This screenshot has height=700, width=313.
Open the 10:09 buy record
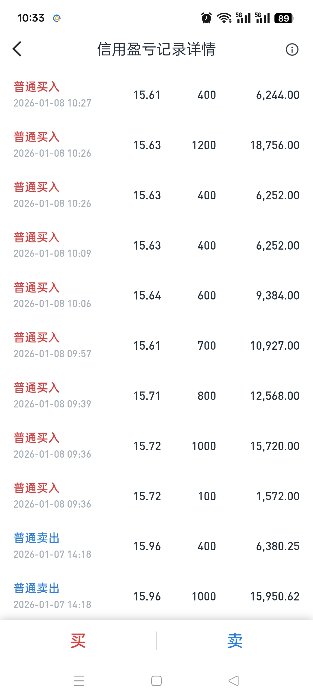[x=156, y=246]
